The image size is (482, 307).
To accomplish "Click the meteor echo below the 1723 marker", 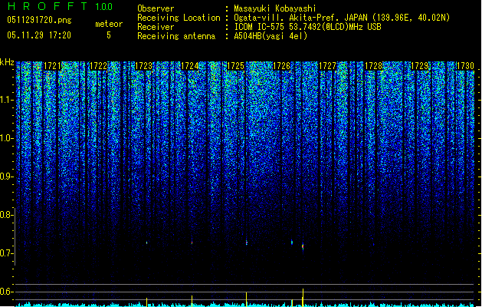I will tap(146, 243).
